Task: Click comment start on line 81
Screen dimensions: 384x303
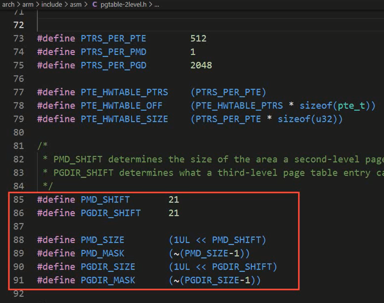Action: pyautogui.click(x=42, y=146)
